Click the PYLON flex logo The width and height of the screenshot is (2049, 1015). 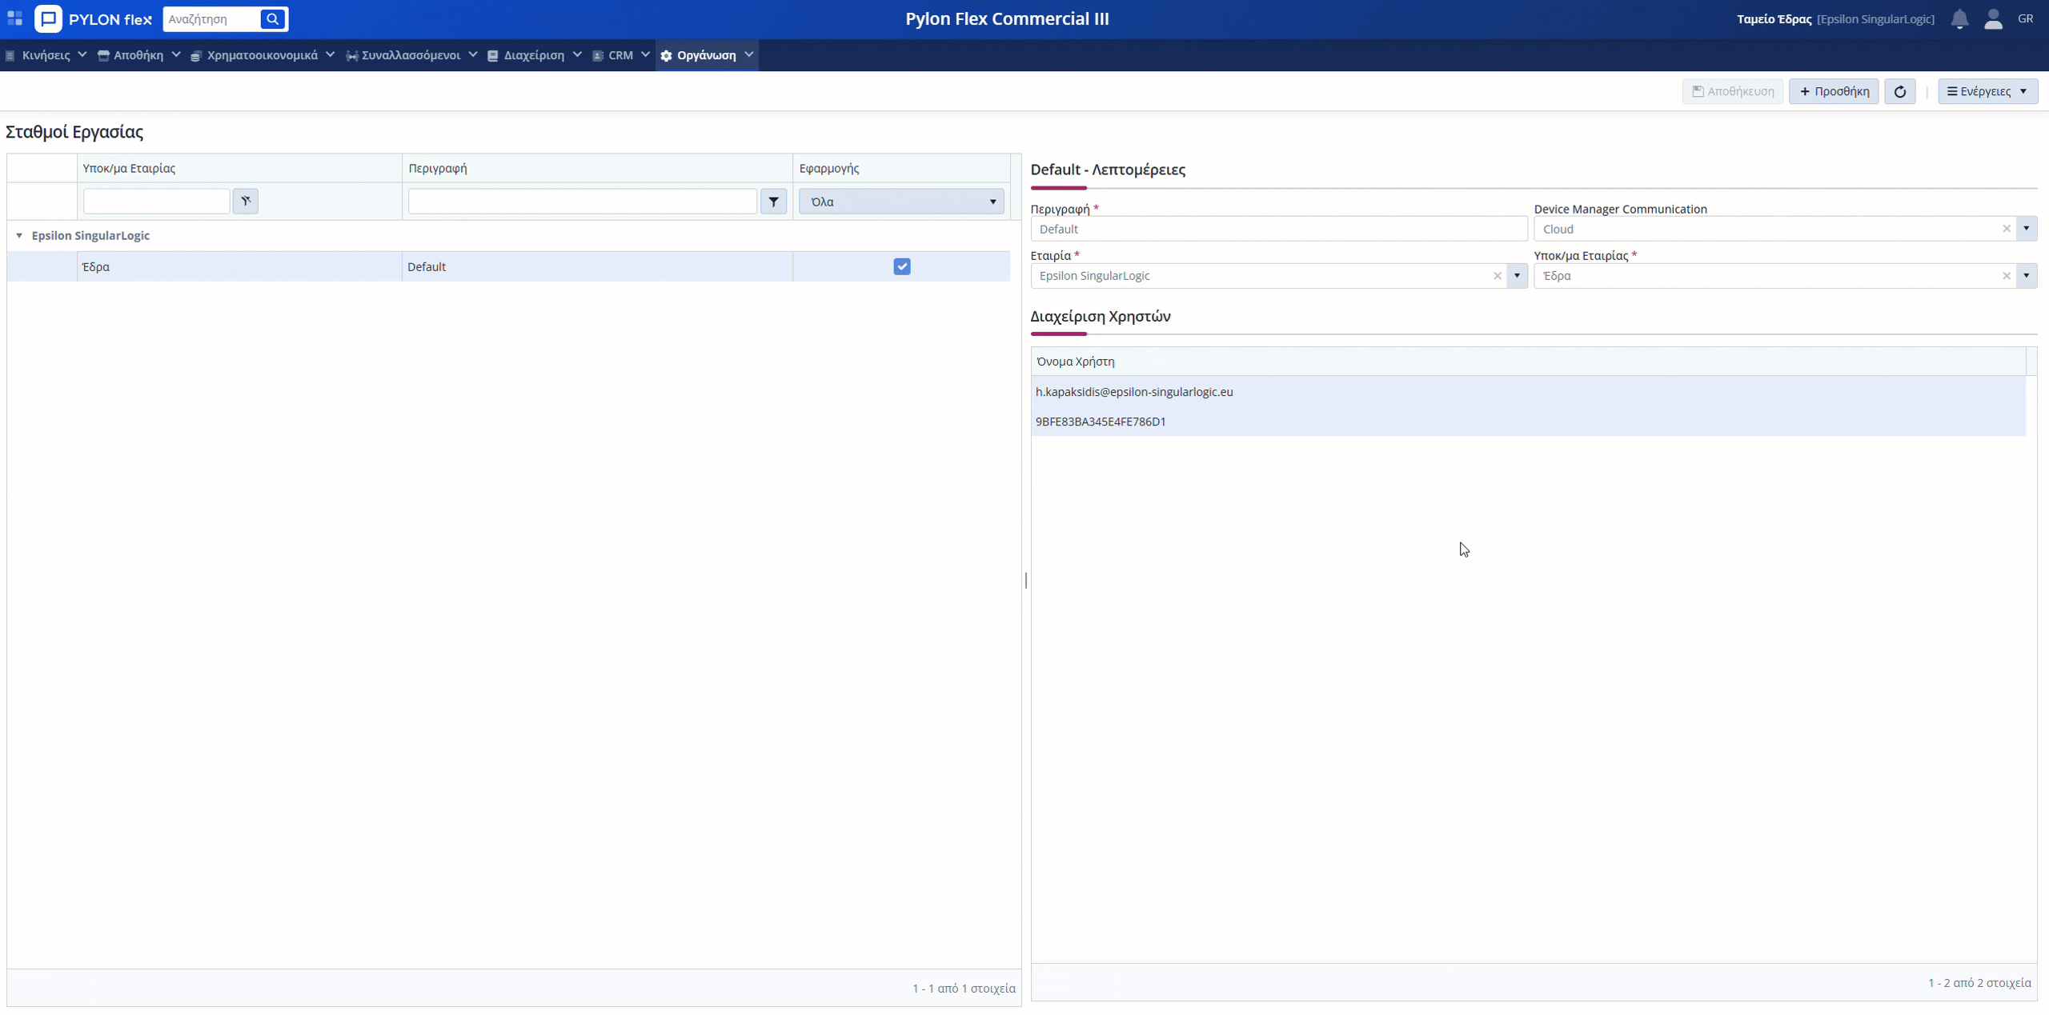click(x=93, y=19)
